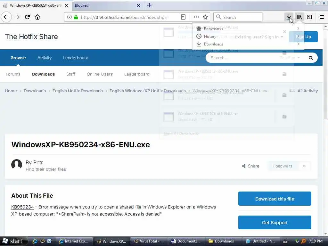Expand the Downloads submenu arrow
This screenshot has width=328, height=246.
click(298, 44)
